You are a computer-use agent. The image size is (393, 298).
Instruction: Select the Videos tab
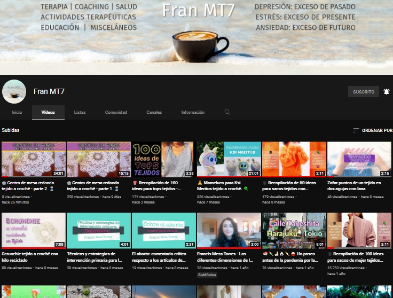click(48, 112)
